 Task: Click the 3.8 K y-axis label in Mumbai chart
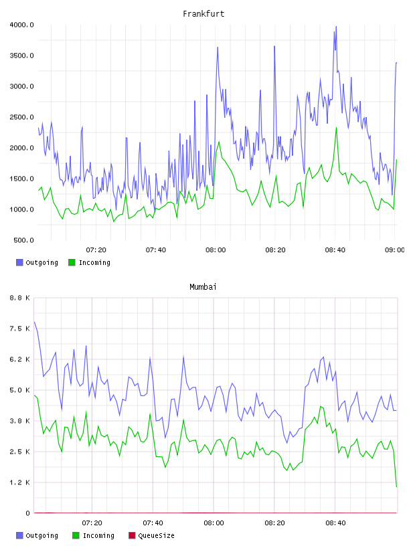[x=20, y=421]
